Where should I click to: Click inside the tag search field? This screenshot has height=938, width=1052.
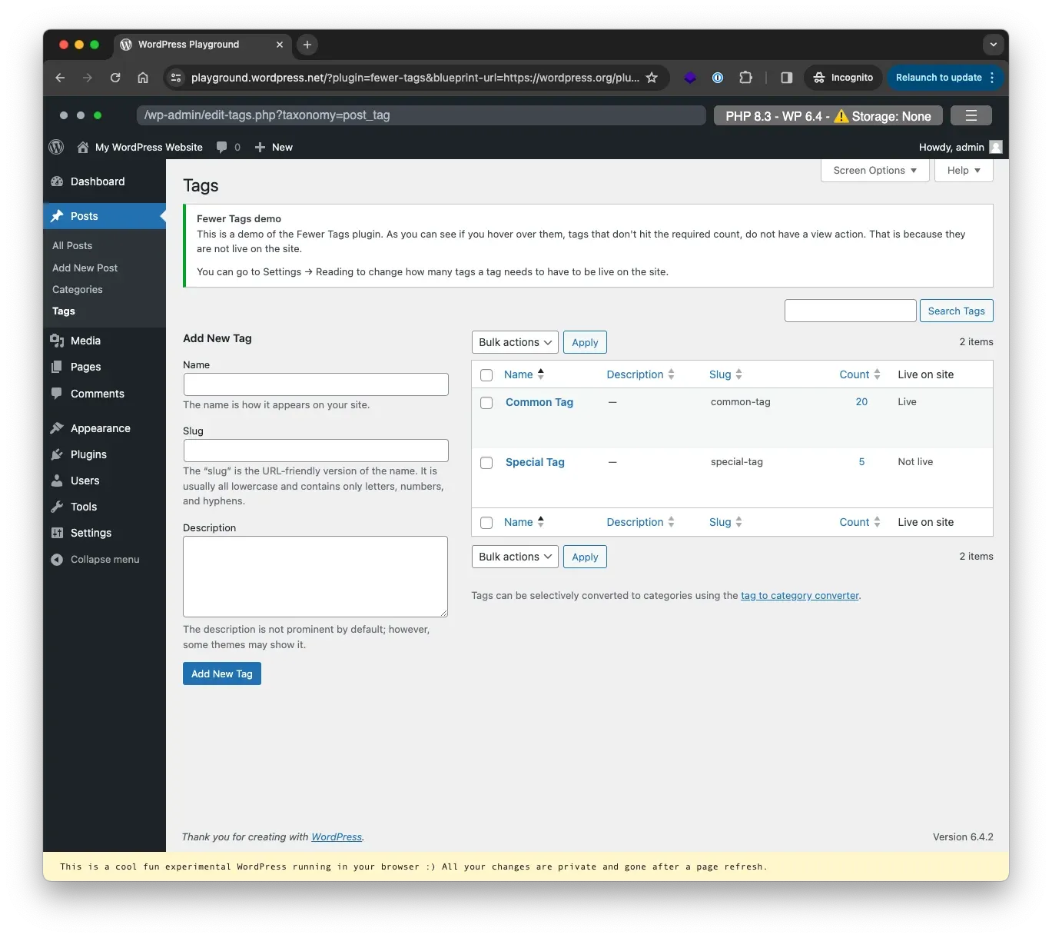point(849,311)
